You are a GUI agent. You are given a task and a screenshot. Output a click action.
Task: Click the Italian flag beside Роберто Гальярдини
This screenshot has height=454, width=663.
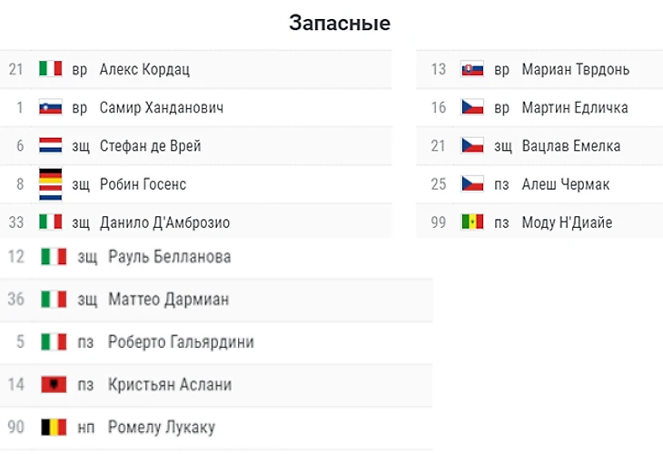pos(54,342)
